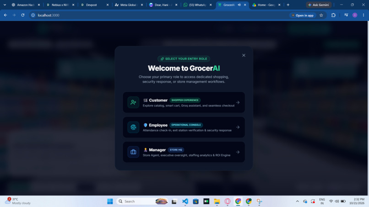
Task: Close the GrocerAI tab
Action: coord(245,5)
